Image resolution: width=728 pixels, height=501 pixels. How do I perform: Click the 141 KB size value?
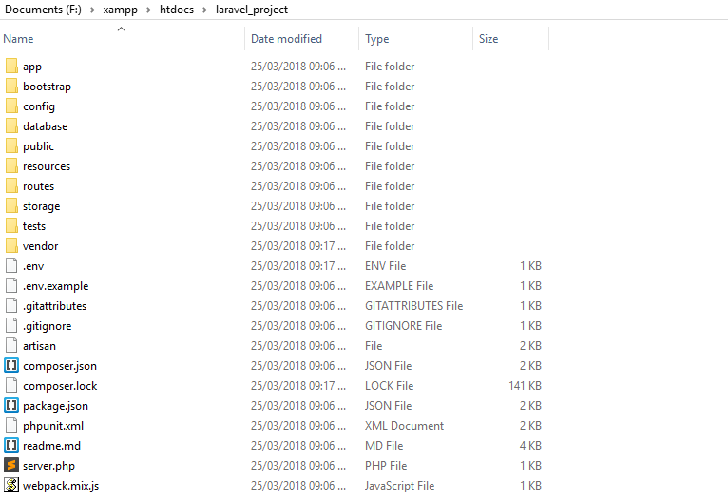(526, 386)
